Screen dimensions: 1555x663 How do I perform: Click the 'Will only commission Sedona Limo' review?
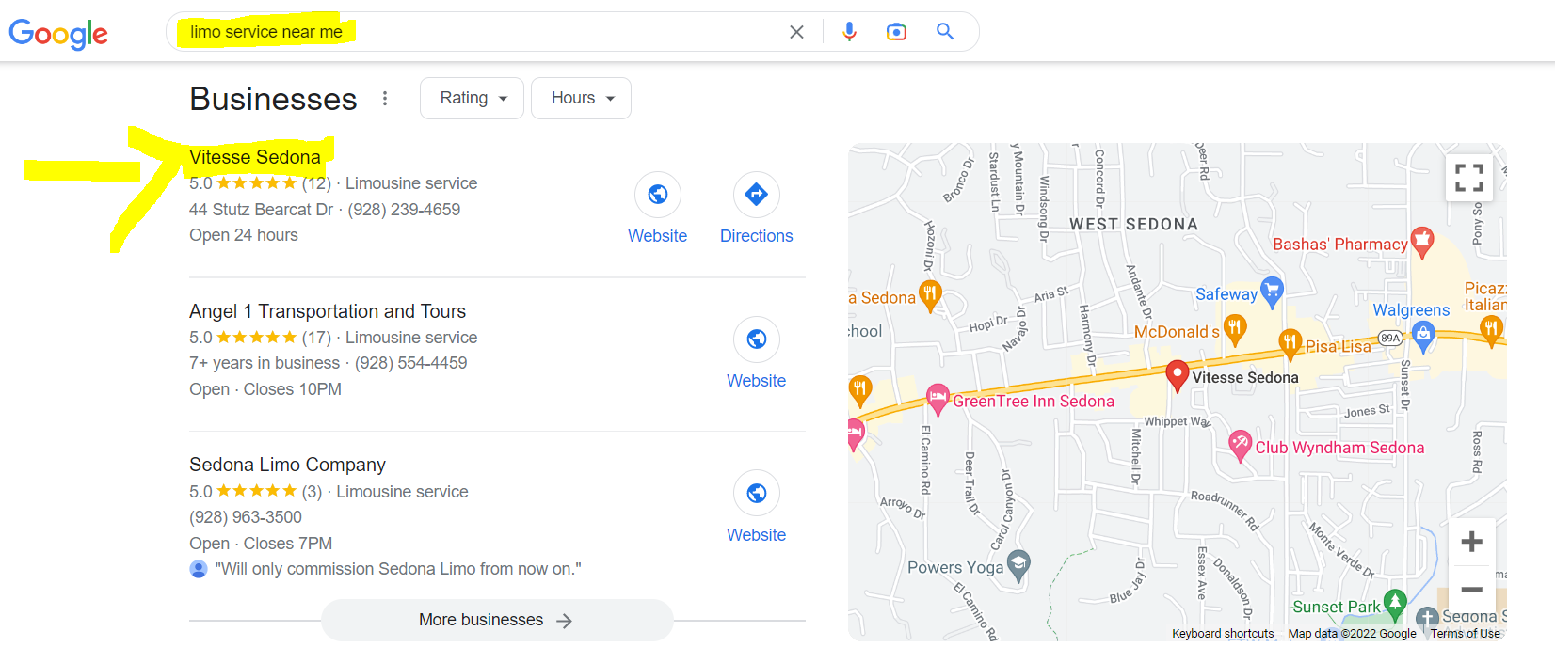[x=398, y=569]
